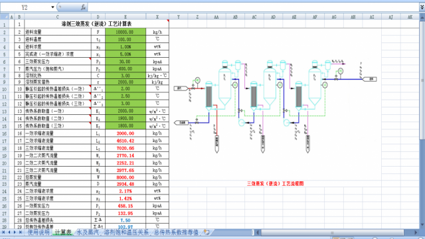The width and height of the screenshot is (425, 239).
Task: Click horizontal scrollbar left arrow
Action: tap(258, 232)
